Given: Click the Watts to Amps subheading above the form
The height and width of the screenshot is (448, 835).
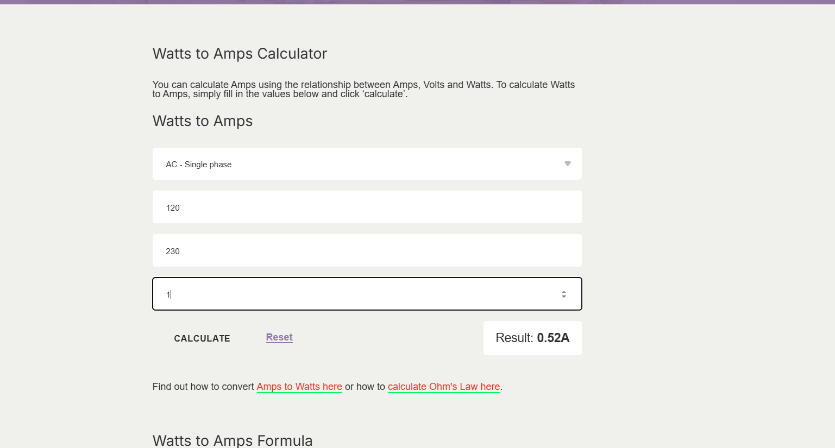Looking at the screenshot, I should pos(203,121).
